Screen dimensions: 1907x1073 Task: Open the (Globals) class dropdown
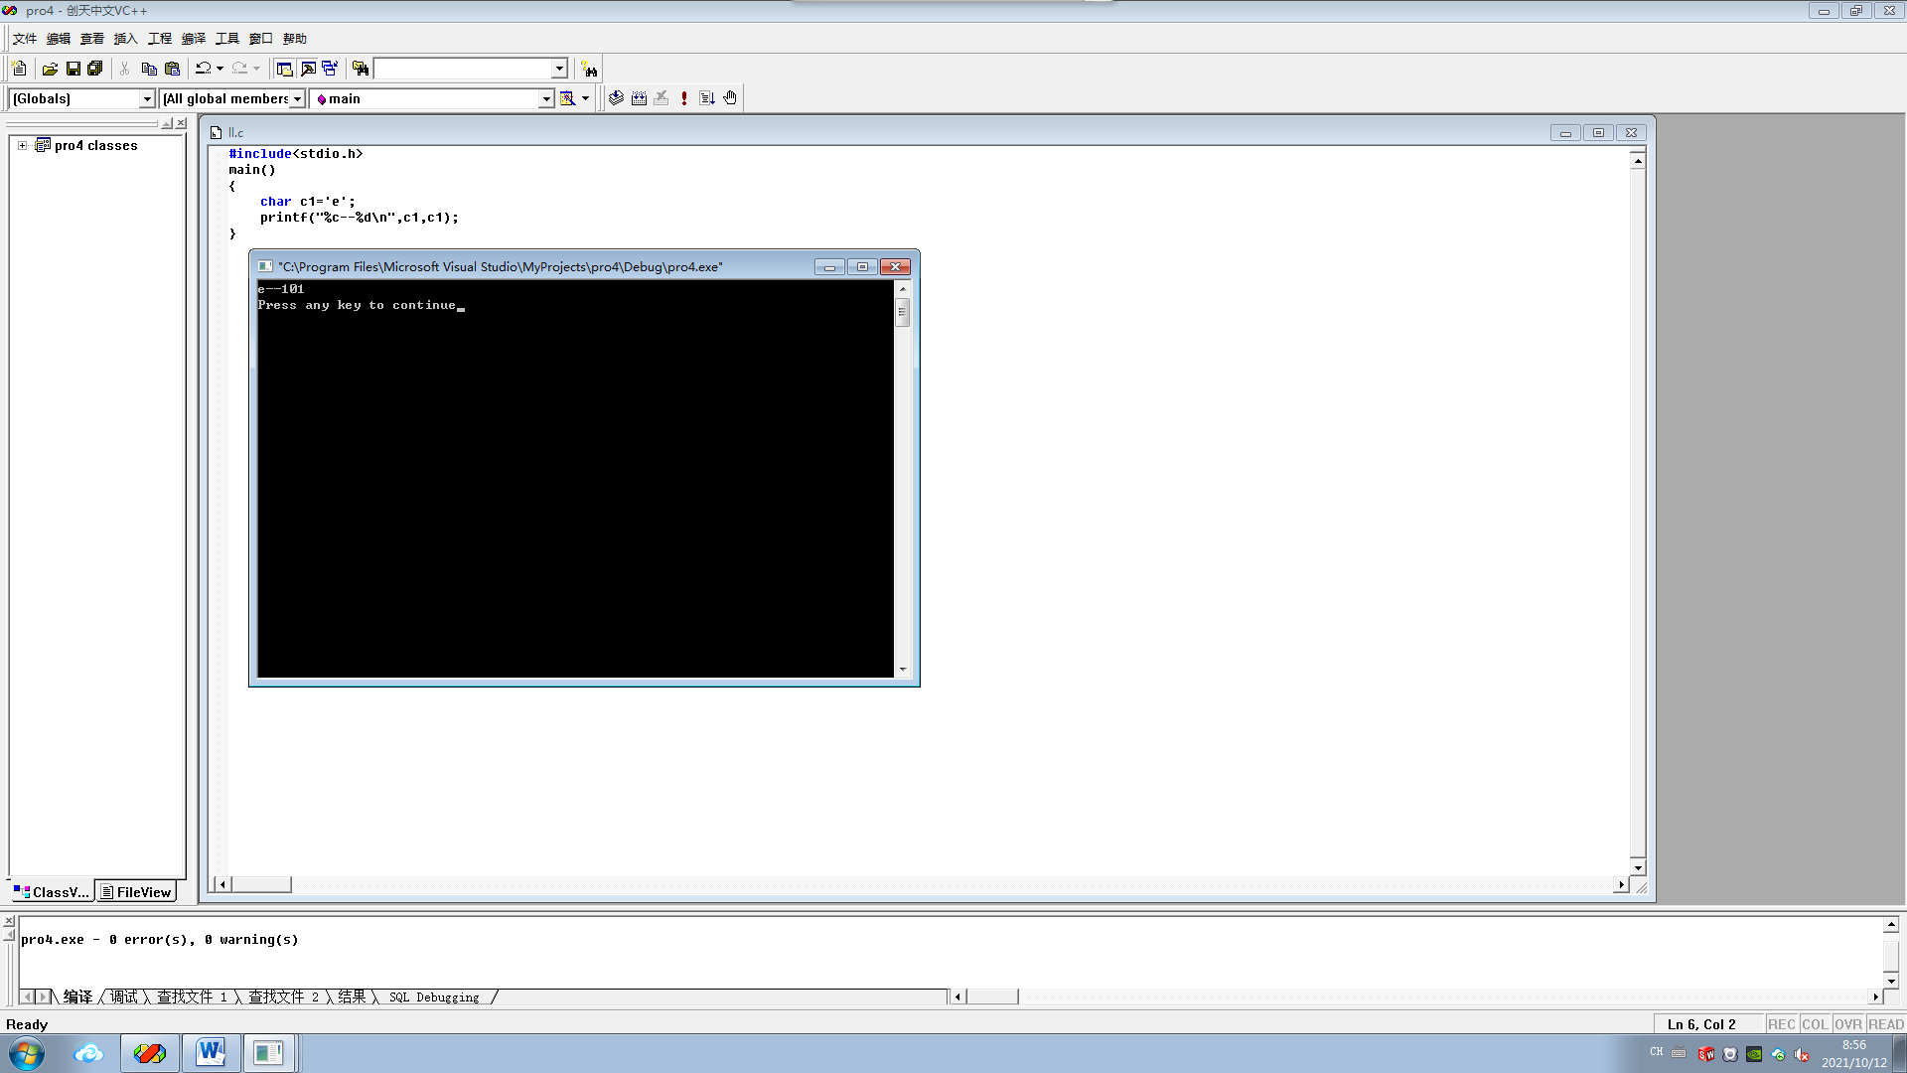tap(147, 98)
